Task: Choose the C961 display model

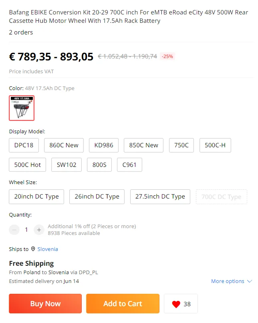Action: [129, 165]
